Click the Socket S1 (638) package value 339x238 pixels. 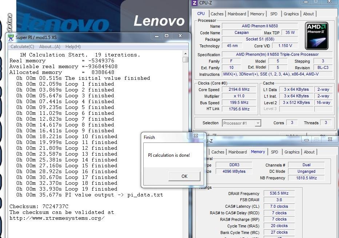point(260,39)
